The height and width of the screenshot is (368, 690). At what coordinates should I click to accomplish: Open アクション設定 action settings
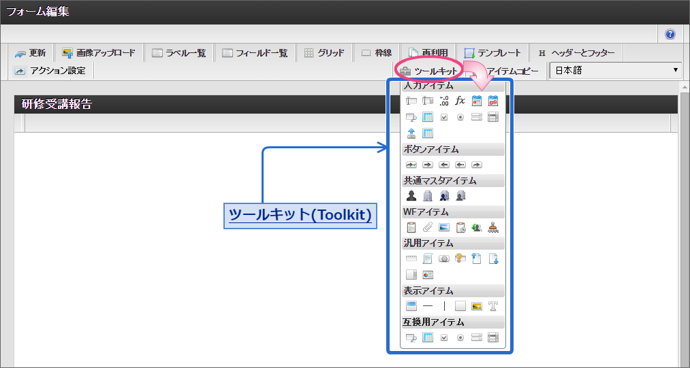coord(50,71)
